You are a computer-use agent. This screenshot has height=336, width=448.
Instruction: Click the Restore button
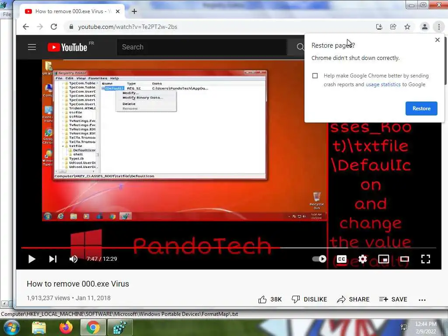tap(421, 108)
